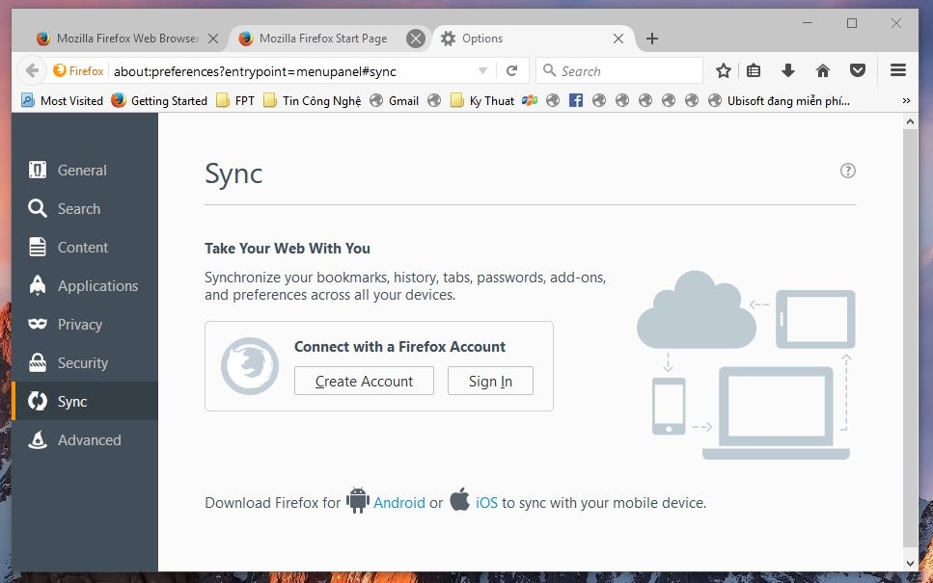Click scrollbar down arrow

(x=910, y=564)
